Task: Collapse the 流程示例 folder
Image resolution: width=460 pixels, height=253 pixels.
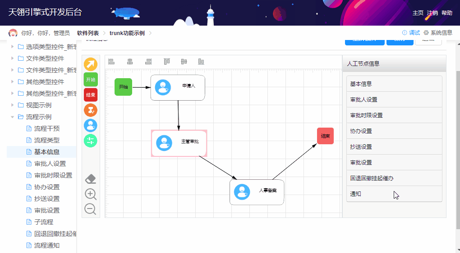Action: 13,117
